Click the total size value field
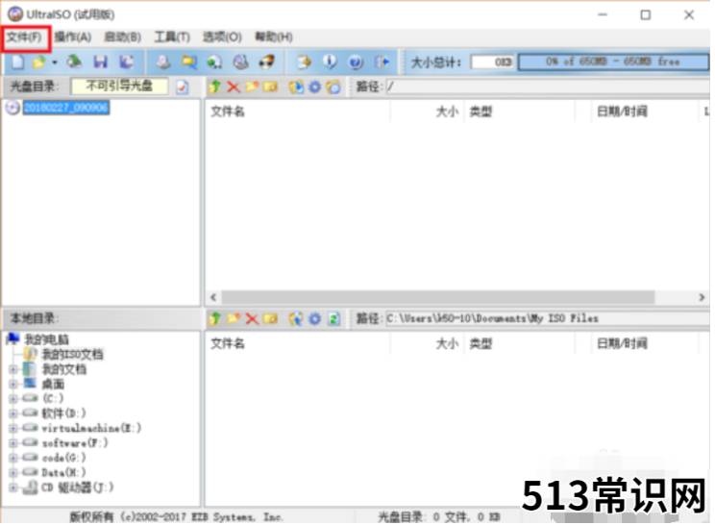Image resolution: width=715 pixels, height=525 pixels. 492,62
